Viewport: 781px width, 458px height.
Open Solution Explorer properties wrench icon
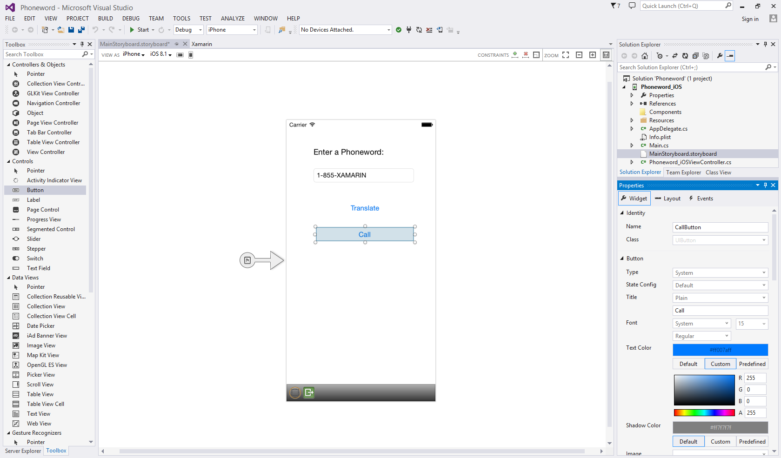pyautogui.click(x=720, y=56)
